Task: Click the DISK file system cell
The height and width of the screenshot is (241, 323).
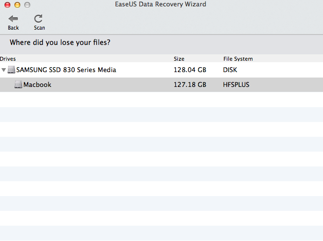Action: tap(230, 70)
